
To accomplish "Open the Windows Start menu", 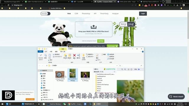I will [2, 104].
